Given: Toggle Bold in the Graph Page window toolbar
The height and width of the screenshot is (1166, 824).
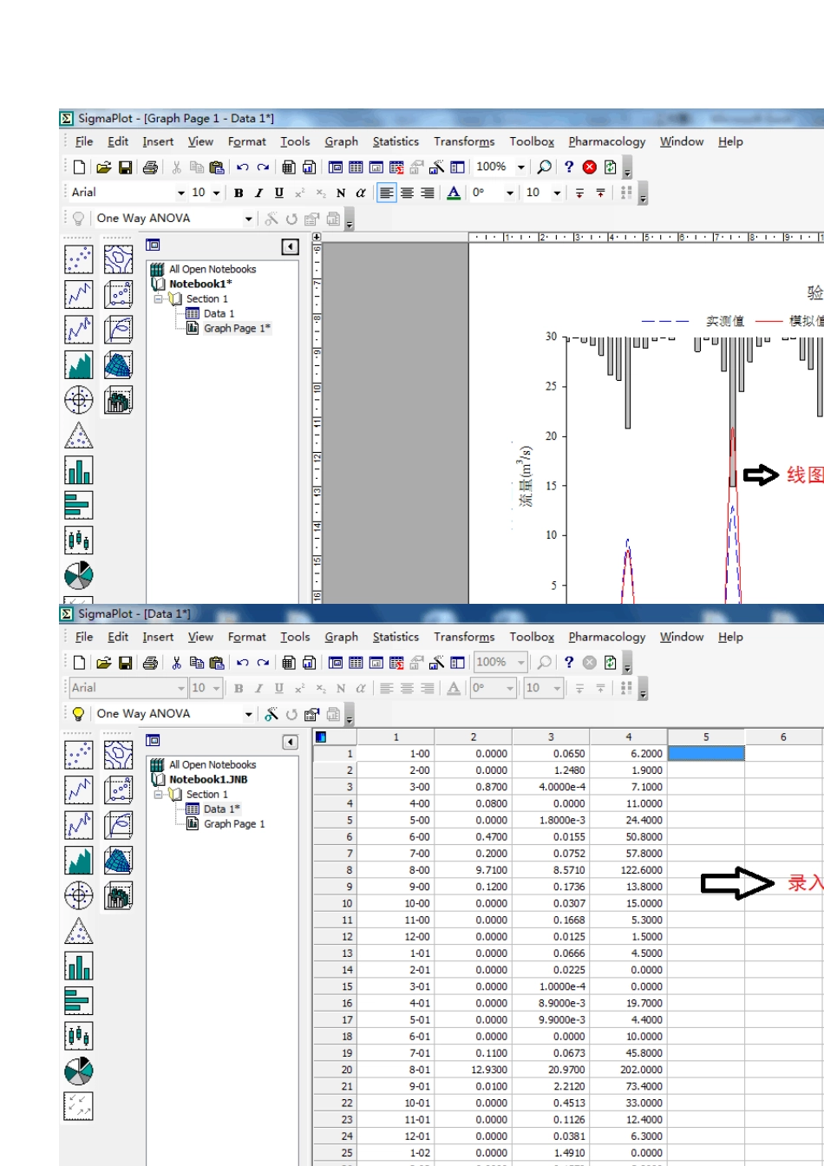Looking at the screenshot, I should (x=239, y=193).
